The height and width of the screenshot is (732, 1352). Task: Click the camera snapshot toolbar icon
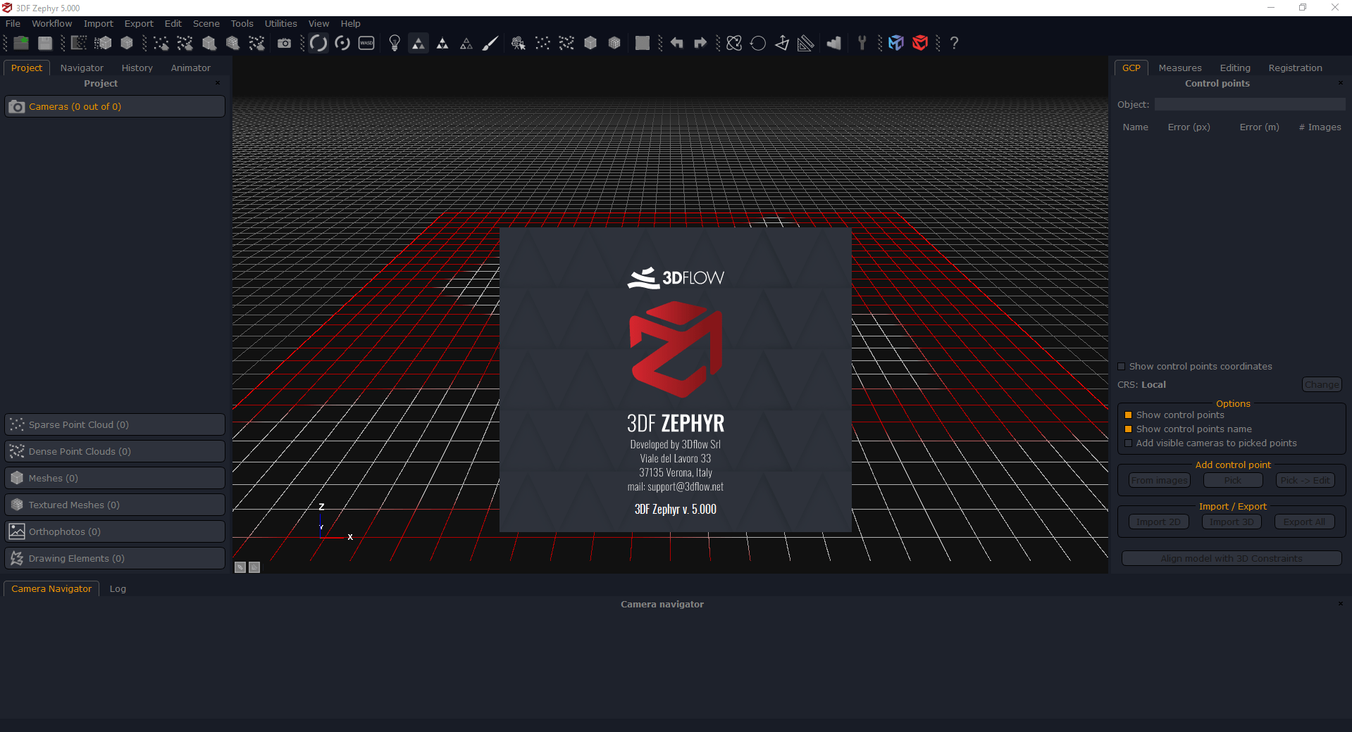click(x=284, y=43)
